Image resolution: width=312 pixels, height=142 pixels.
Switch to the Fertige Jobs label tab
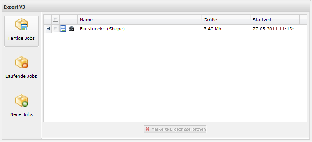21,38
